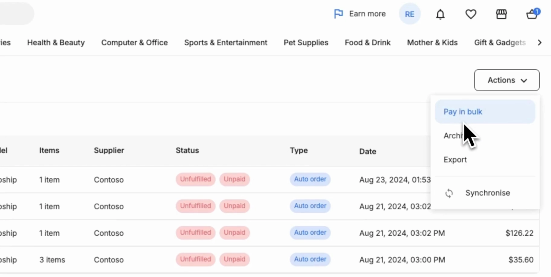
Task: Click the Date column header
Action: click(367, 151)
